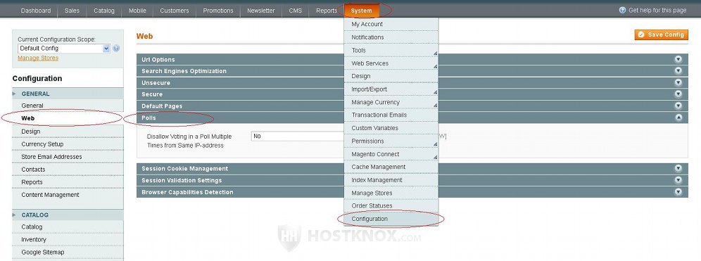Collapse the Polls section using its arrow icon
701x261 pixels.
pyautogui.click(x=678, y=117)
